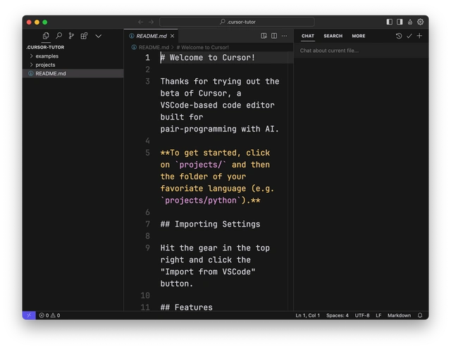
Task: Open the markdown preview to the side
Action: pyautogui.click(x=264, y=36)
